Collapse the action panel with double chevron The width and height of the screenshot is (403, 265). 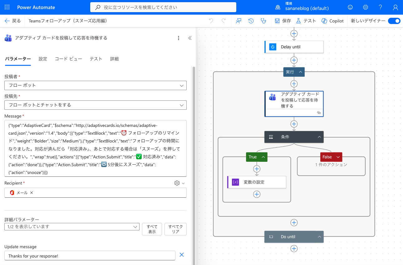(x=189, y=38)
